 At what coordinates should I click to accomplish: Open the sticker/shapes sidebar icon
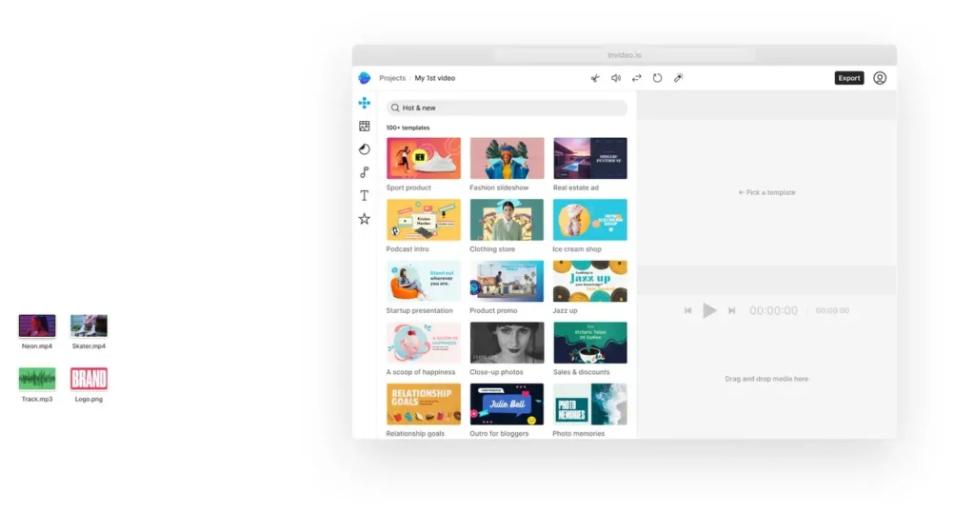[x=365, y=149]
